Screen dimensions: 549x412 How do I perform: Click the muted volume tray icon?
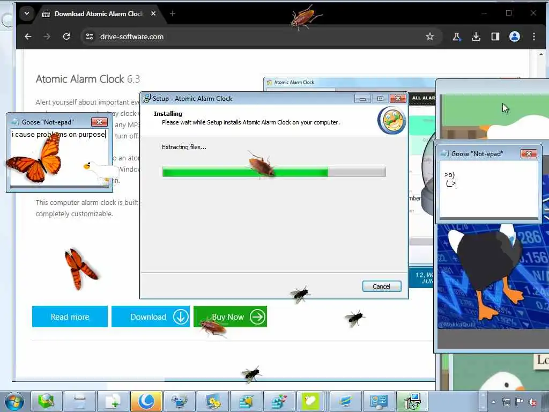(x=532, y=402)
